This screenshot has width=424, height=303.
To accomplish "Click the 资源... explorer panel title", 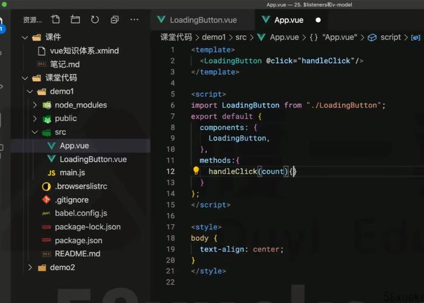I will pos(32,20).
